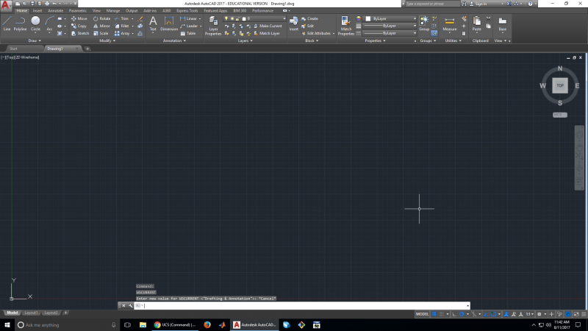Activate the Rotate command
The height and width of the screenshot is (331, 588).
point(101,18)
